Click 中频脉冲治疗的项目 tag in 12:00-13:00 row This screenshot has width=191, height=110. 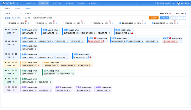click(68, 65)
